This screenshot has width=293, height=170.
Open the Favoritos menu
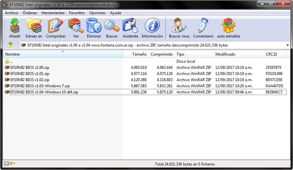[x=77, y=13]
